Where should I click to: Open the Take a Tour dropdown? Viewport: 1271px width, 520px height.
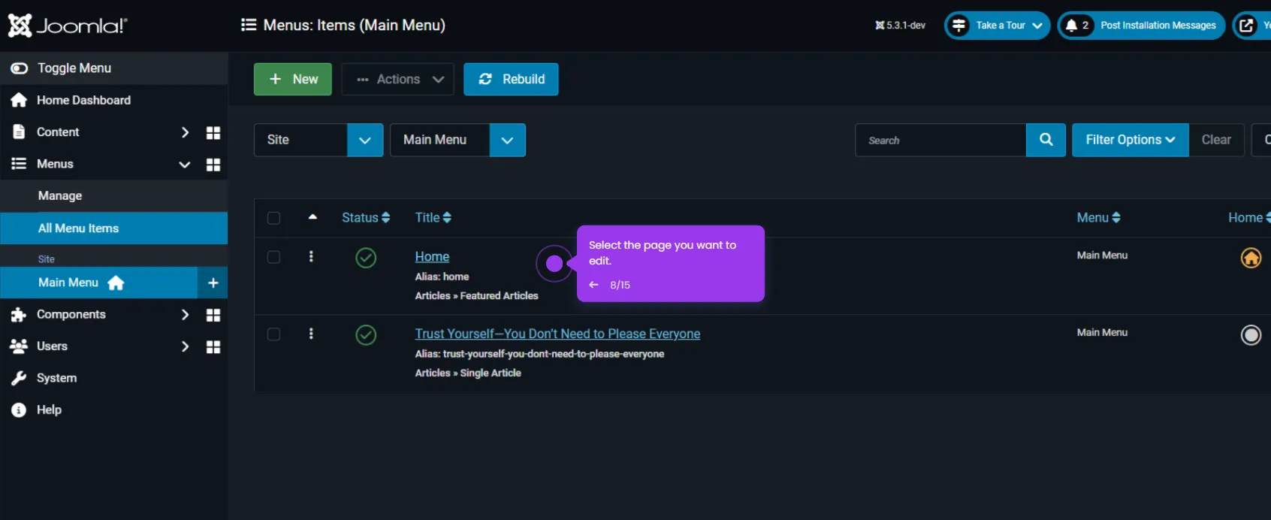click(x=997, y=26)
